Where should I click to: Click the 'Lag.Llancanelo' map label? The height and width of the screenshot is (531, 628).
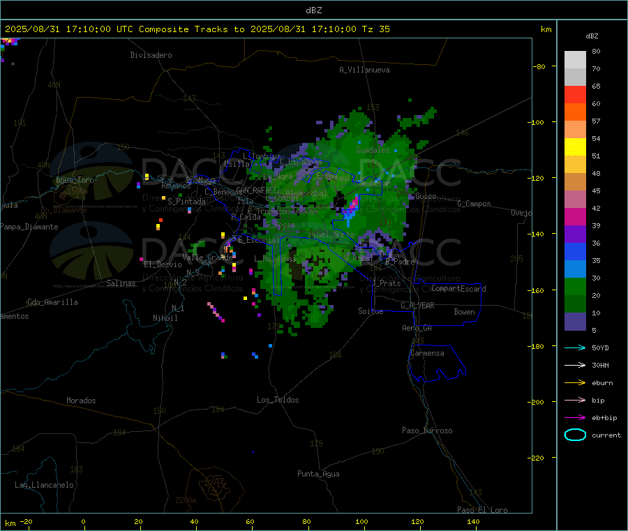pyautogui.click(x=45, y=485)
